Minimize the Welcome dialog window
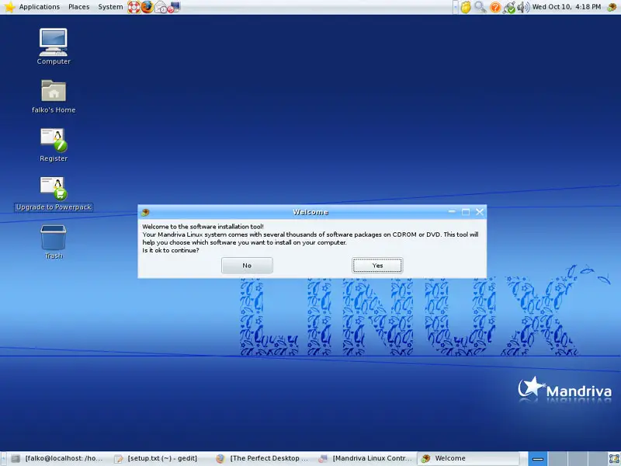This screenshot has width=621, height=466. (452, 212)
